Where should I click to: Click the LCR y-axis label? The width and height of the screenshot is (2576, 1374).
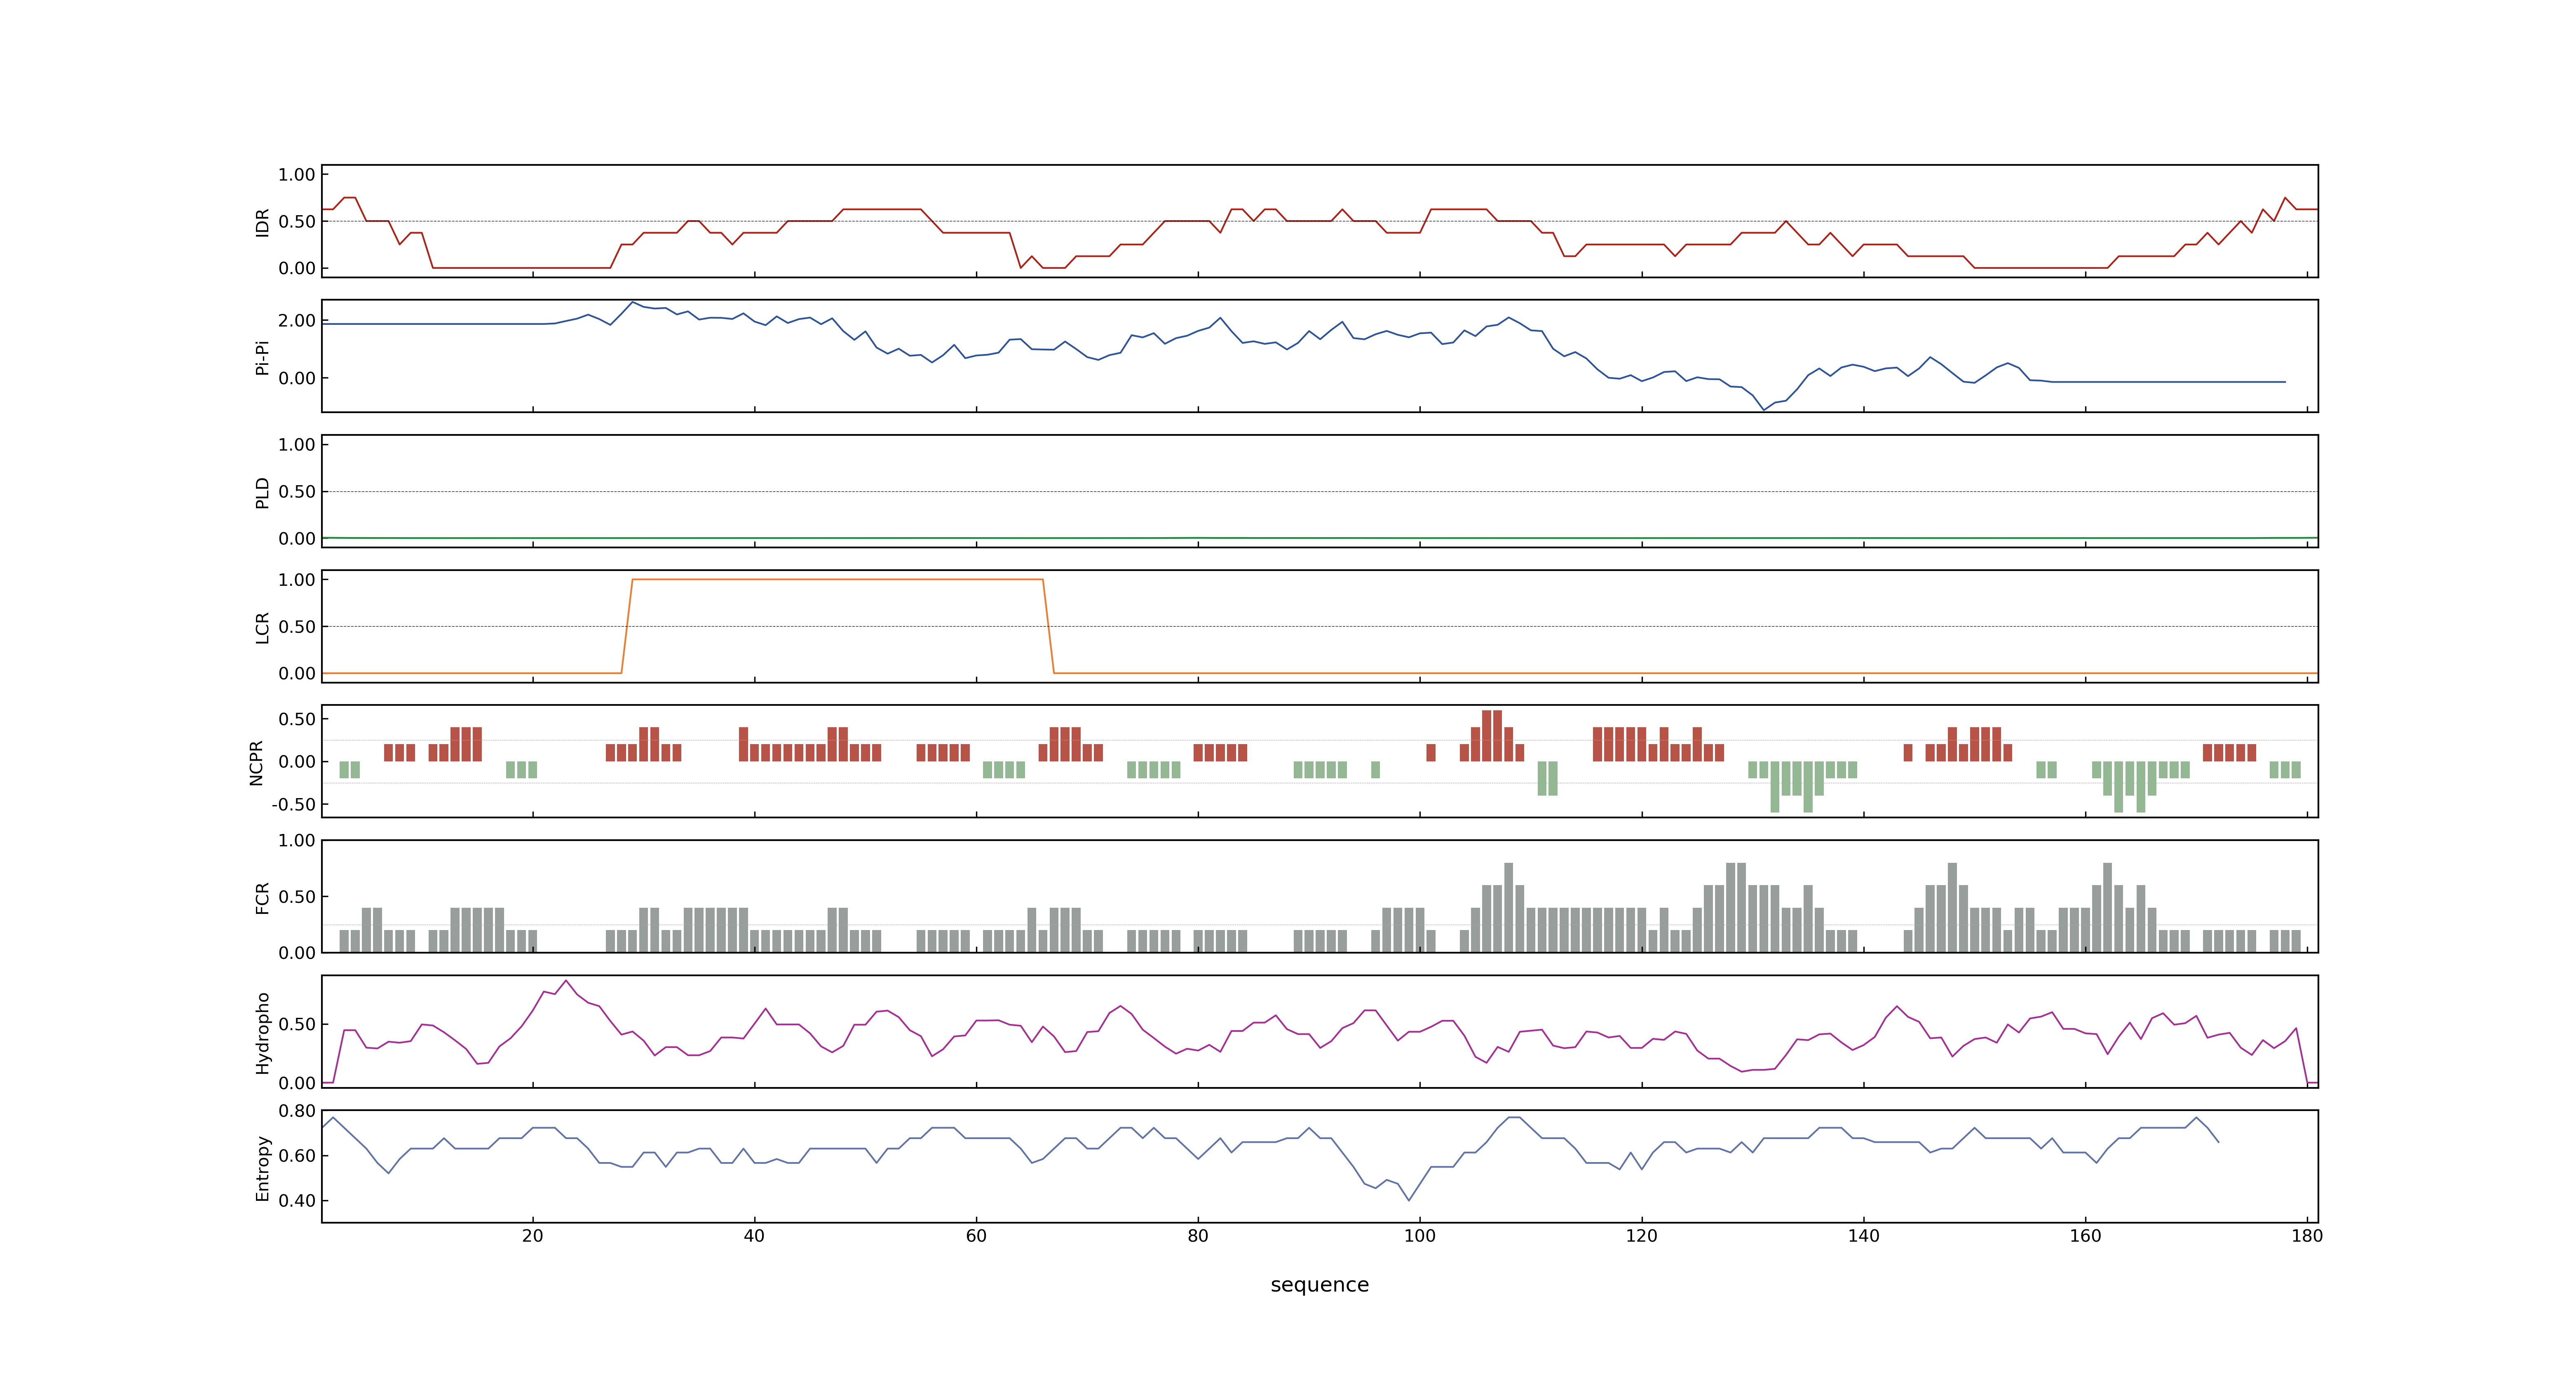pyautogui.click(x=262, y=627)
